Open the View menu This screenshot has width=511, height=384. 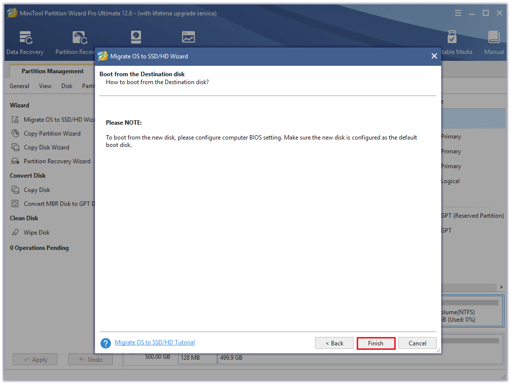pos(45,86)
